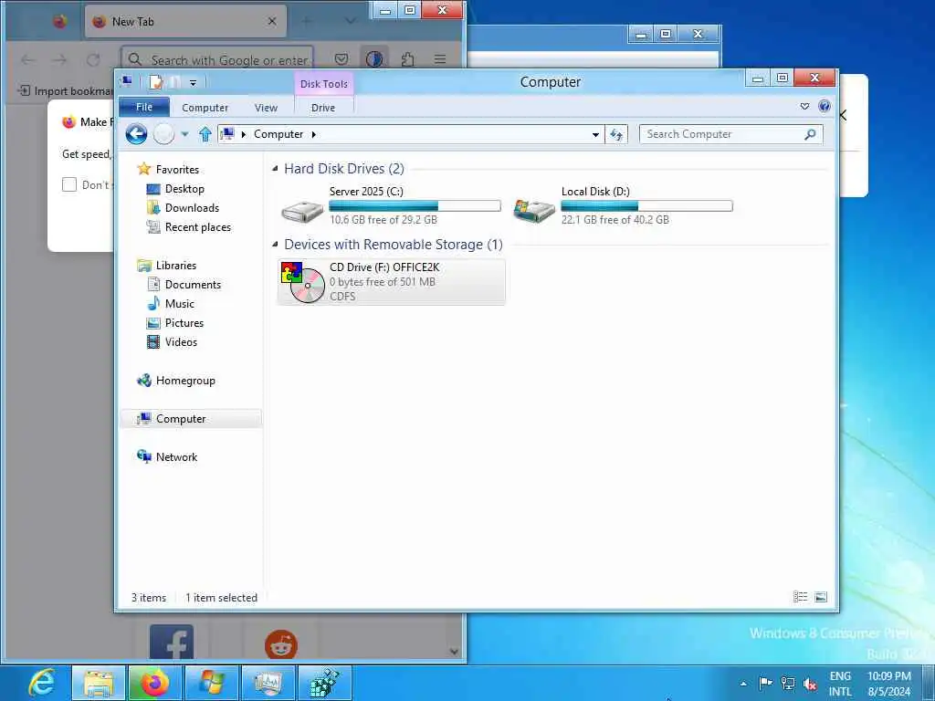
Task: Show hidden tray icons arrow
Action: (743, 684)
